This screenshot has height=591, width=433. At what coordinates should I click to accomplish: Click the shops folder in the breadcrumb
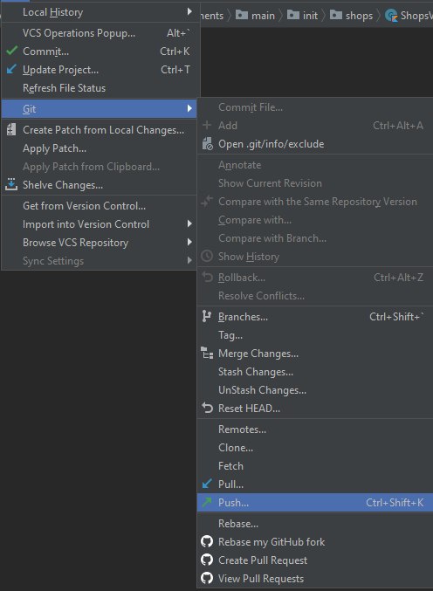point(351,16)
